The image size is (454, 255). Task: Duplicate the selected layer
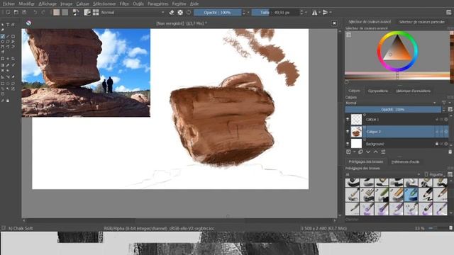pyautogui.click(x=360, y=152)
